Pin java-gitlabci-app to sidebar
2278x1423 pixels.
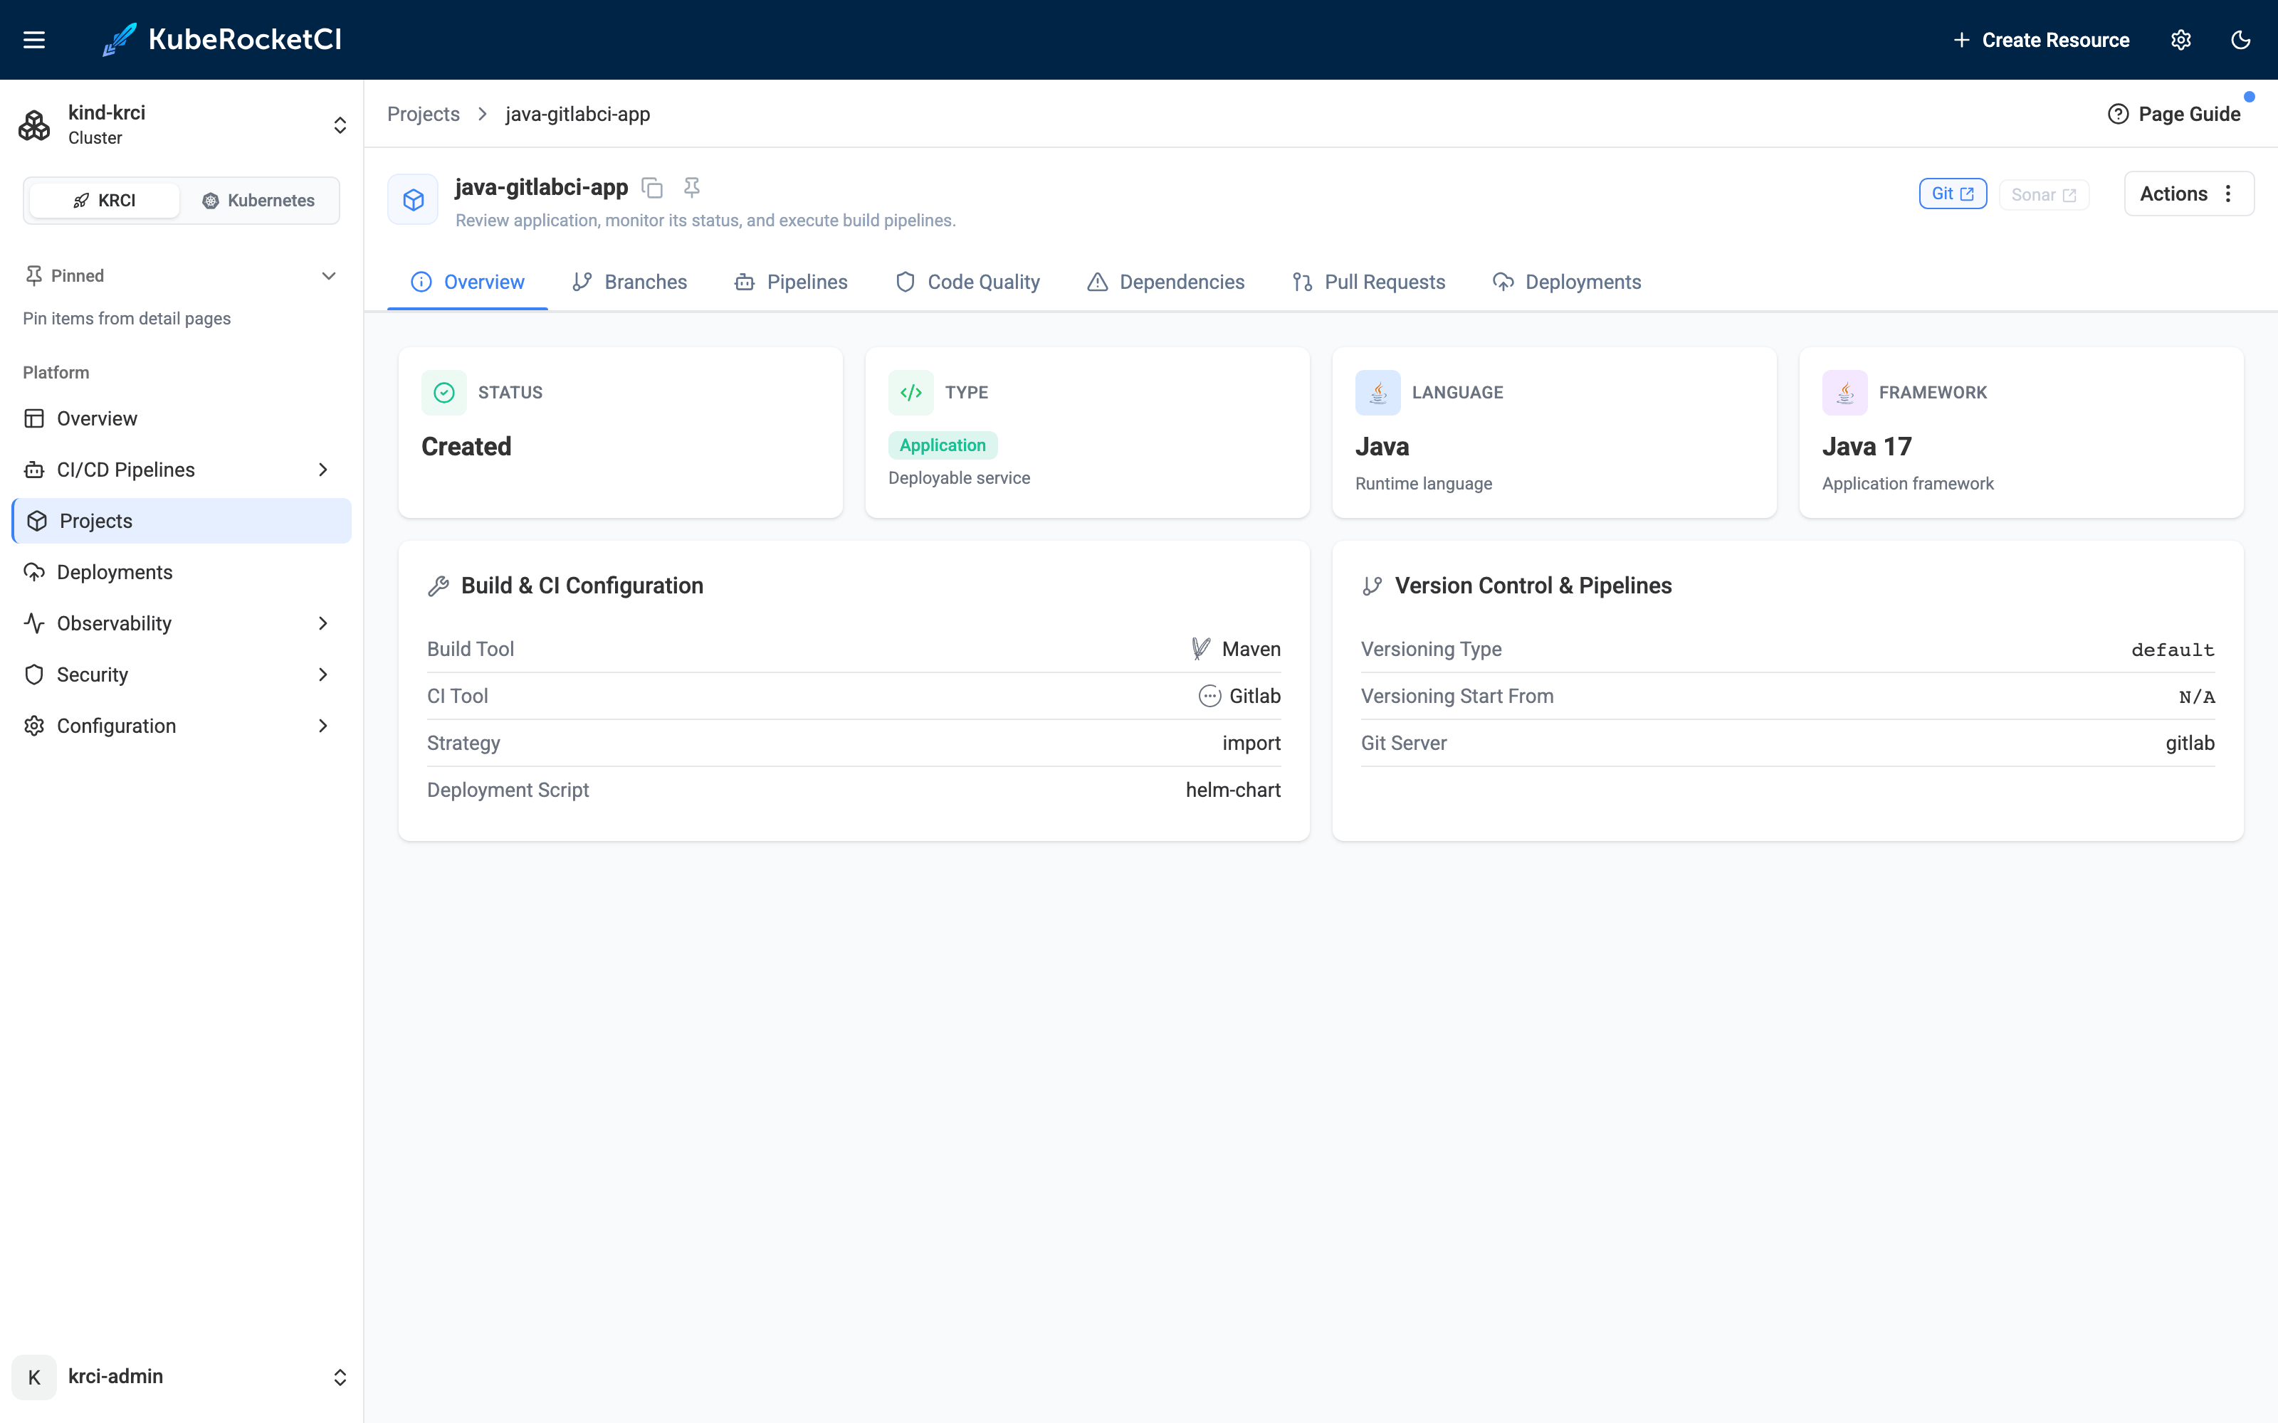pos(692,187)
